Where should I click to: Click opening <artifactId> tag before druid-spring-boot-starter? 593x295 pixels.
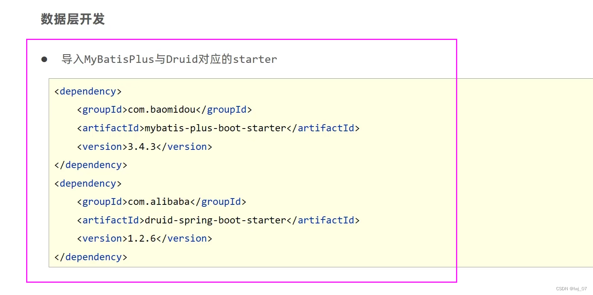click(111, 220)
